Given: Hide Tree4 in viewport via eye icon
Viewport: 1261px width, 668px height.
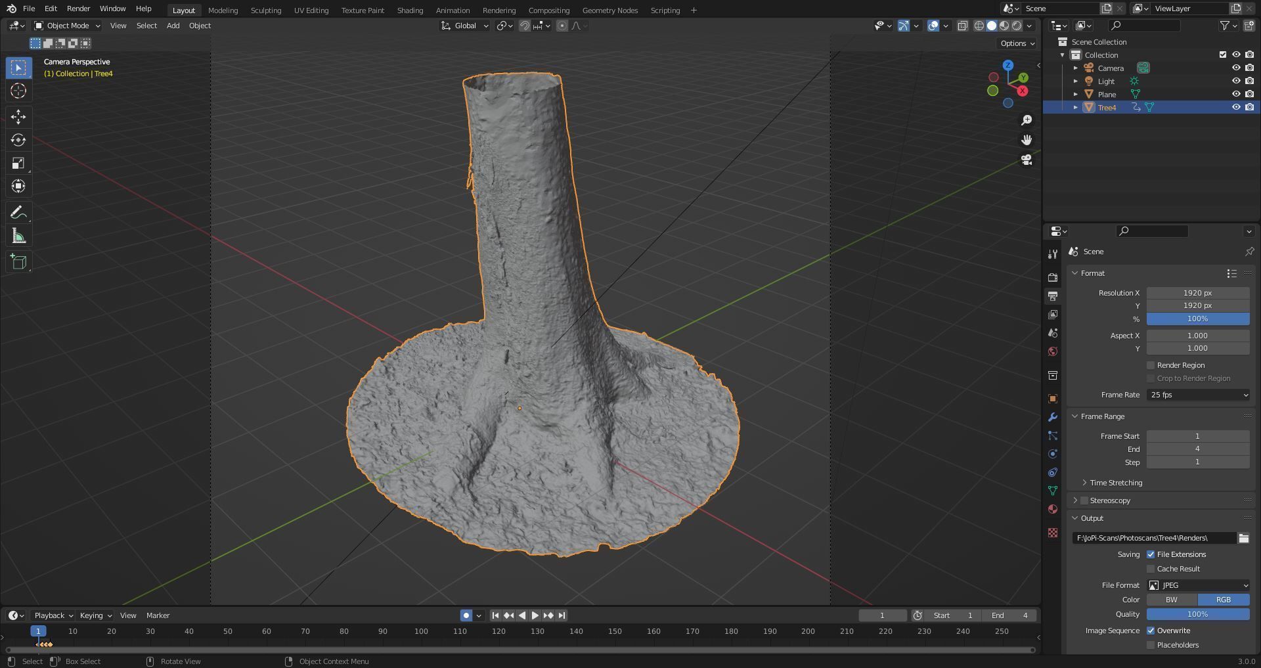Looking at the screenshot, I should (x=1235, y=107).
